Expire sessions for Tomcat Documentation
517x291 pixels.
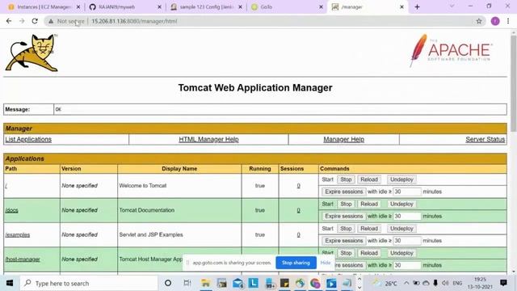tap(343, 216)
